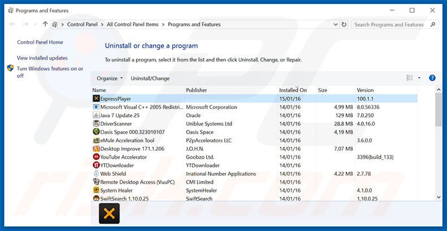Click the DriverScanner program icon
Screen dimensions: 447x231
coord(96,124)
